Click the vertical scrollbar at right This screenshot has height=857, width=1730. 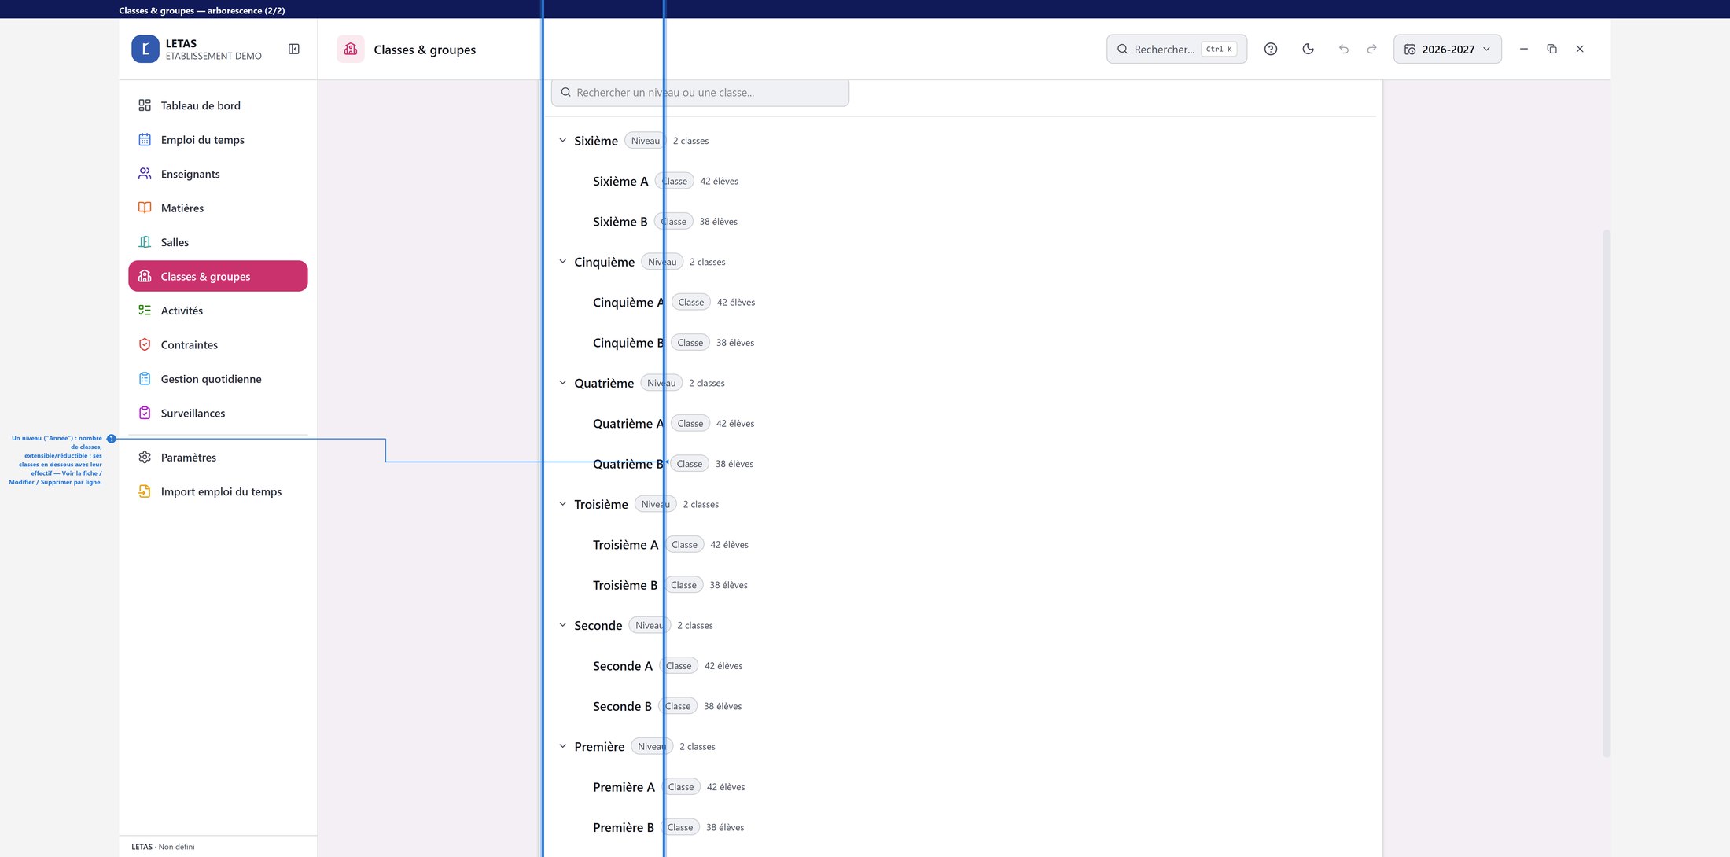tap(1607, 493)
